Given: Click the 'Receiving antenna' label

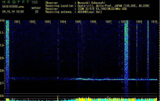Looking at the screenshot, I should pos(59,12).
